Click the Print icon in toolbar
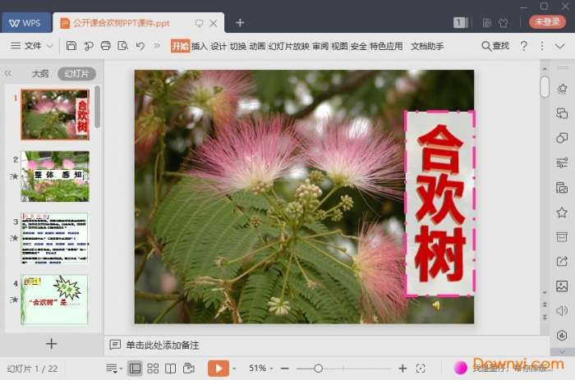The width and height of the screenshot is (575, 380). pos(106,46)
